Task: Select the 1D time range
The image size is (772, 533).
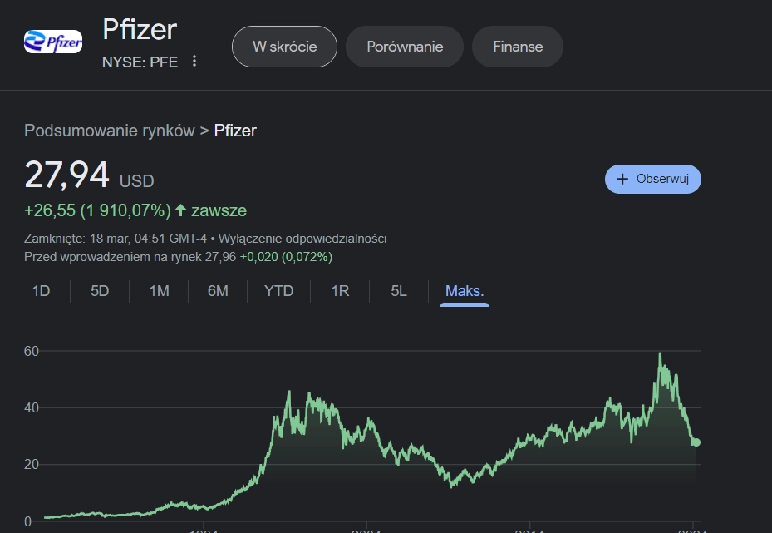Action: tap(41, 291)
